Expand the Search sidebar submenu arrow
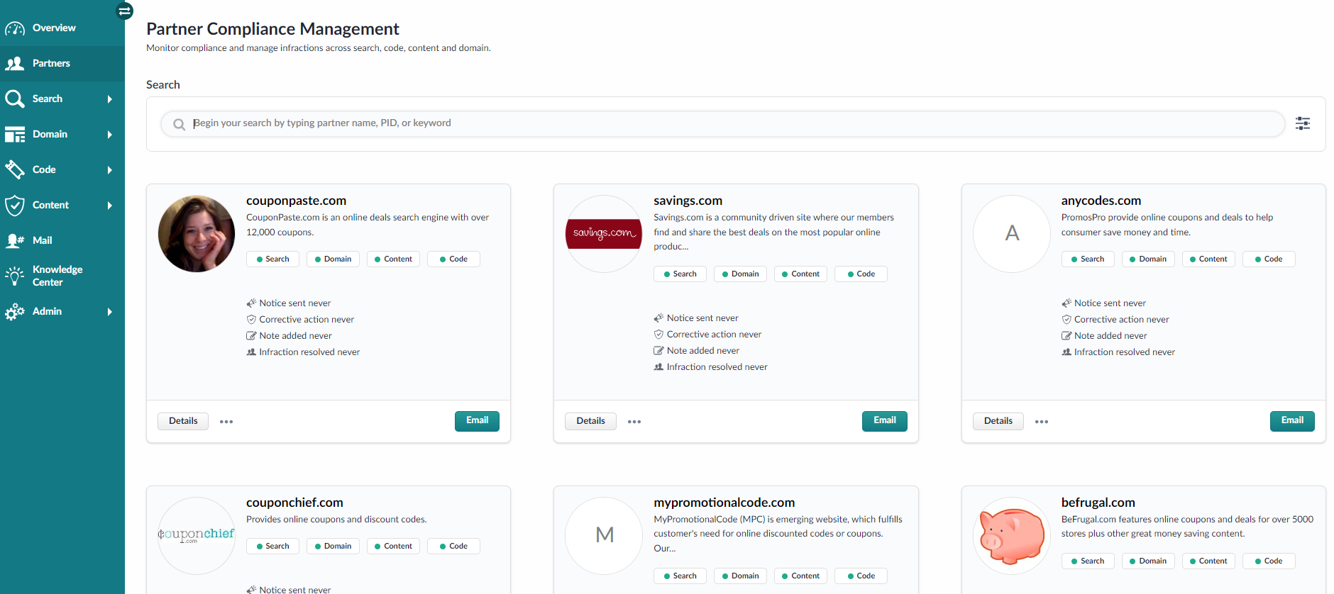This screenshot has height=594, width=1334. point(110,99)
